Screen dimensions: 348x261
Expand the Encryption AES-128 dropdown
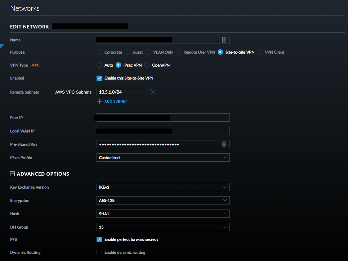coord(163,201)
